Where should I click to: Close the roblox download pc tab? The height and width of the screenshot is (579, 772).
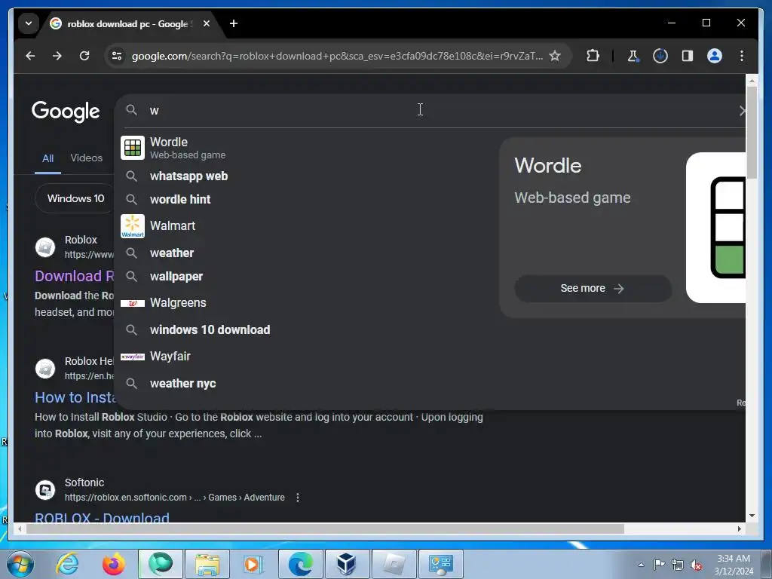pos(207,23)
